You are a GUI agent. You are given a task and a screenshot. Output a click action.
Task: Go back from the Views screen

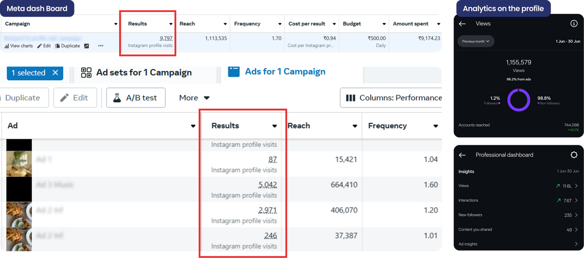click(462, 24)
